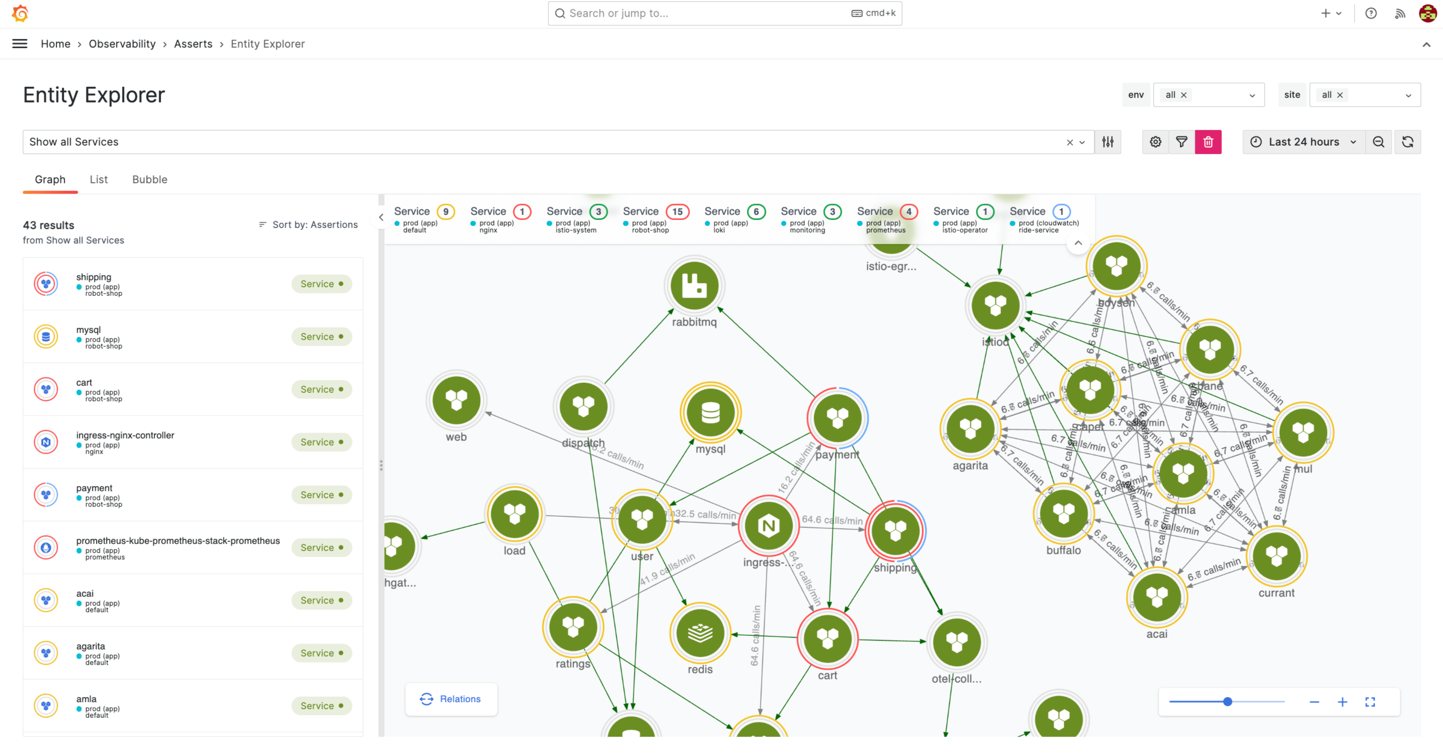Open the Grafana news feed icon
Viewport: 1443px width, 754px height.
pos(1399,14)
